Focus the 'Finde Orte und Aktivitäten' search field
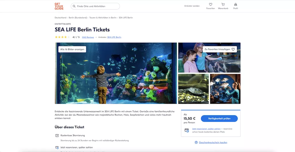 [95, 6]
